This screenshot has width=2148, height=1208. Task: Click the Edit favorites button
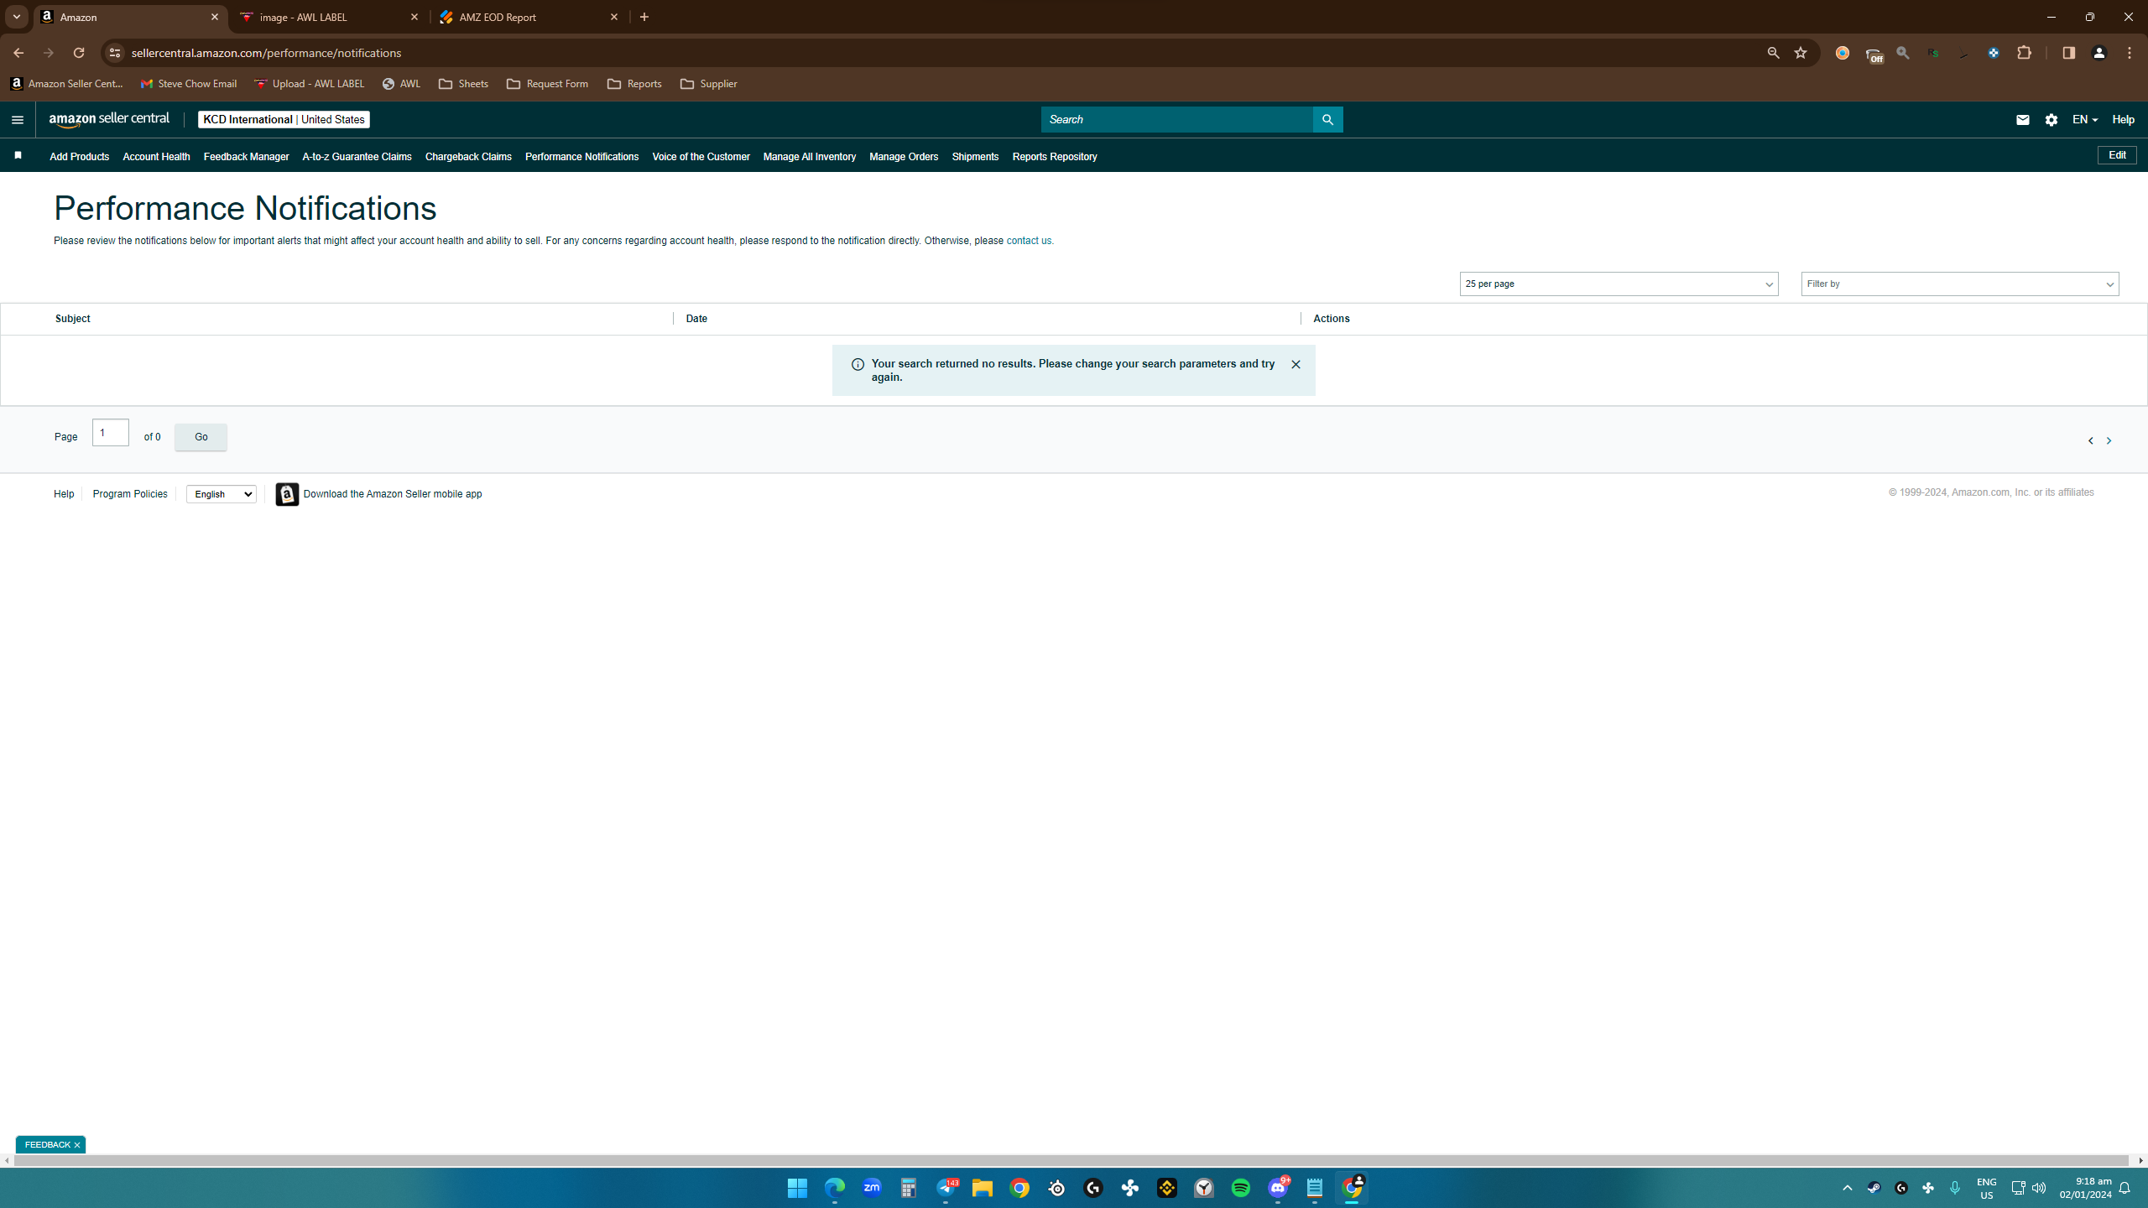[2117, 155]
